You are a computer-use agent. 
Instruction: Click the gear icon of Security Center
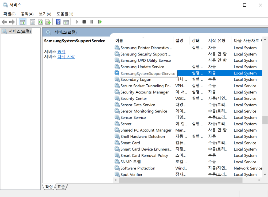(117, 98)
